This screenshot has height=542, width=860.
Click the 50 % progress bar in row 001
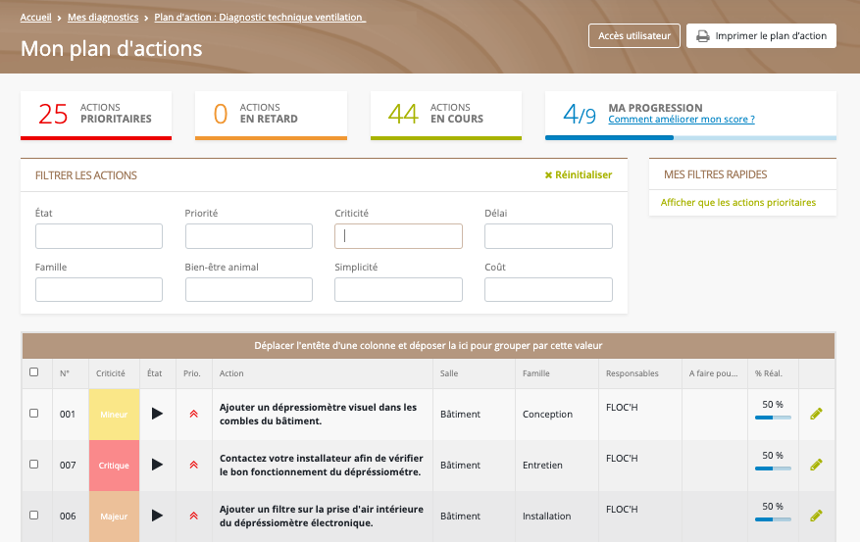pos(773,418)
